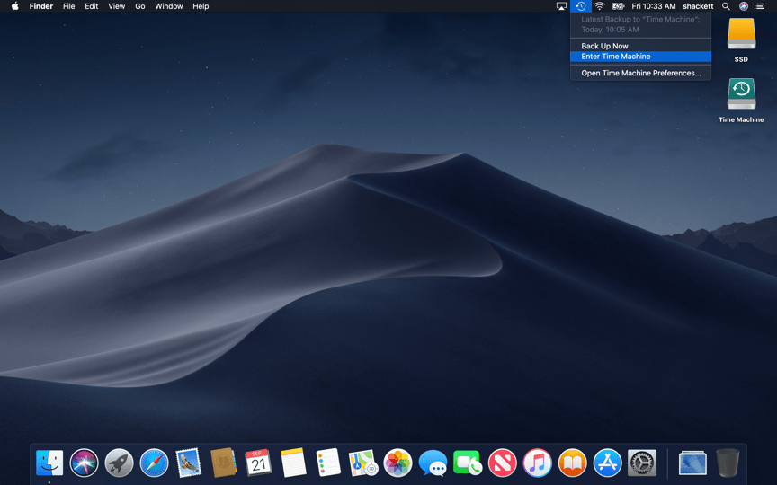Click the Time Machine menu bar icon

[x=581, y=6]
